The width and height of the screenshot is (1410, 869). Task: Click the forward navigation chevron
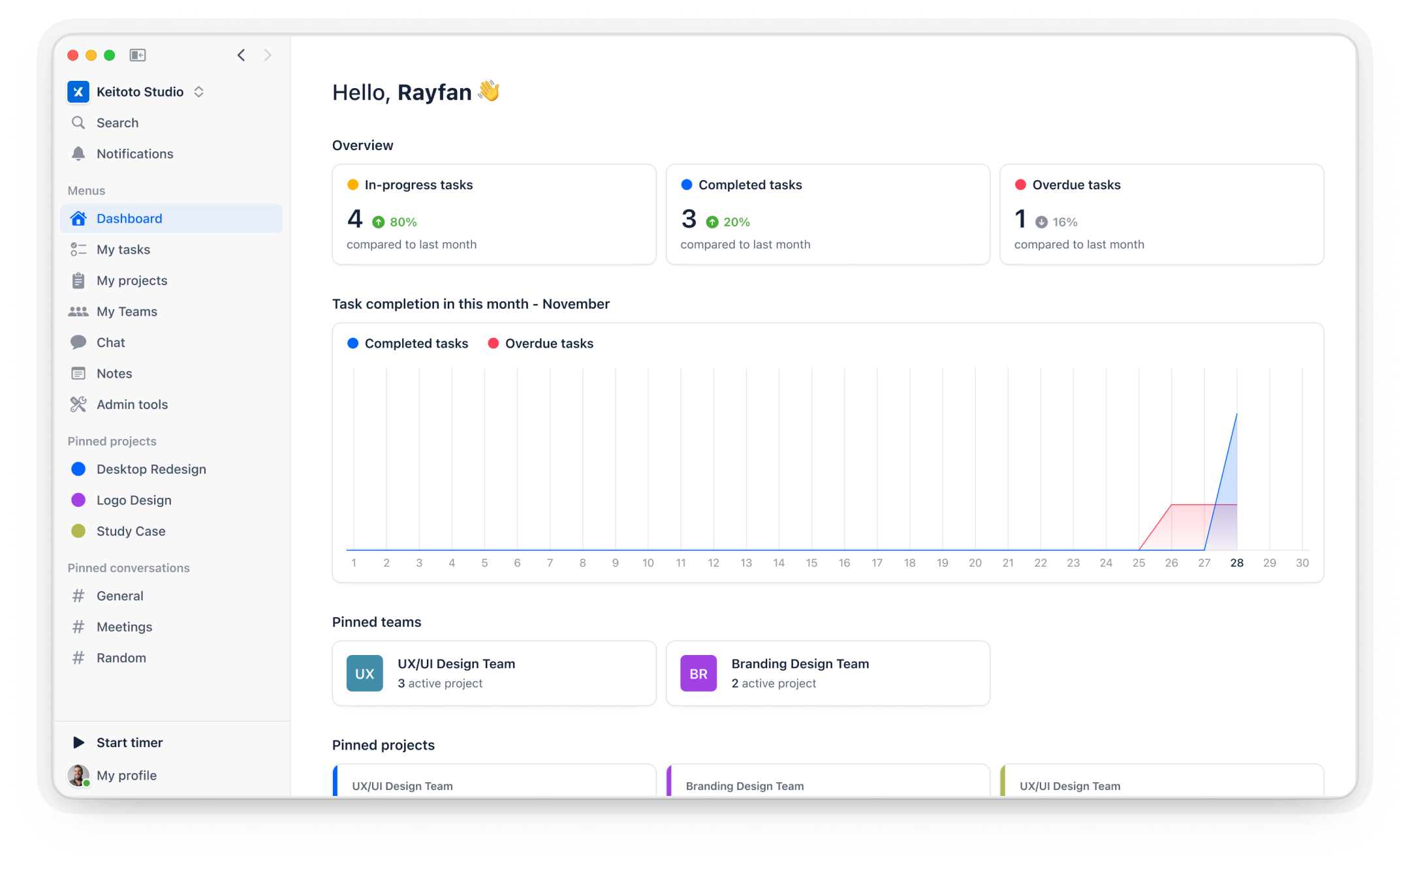pos(268,55)
